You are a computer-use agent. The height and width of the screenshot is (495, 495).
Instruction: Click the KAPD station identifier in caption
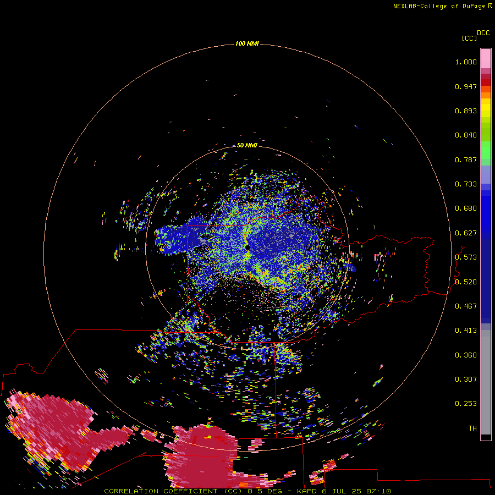[307, 491]
